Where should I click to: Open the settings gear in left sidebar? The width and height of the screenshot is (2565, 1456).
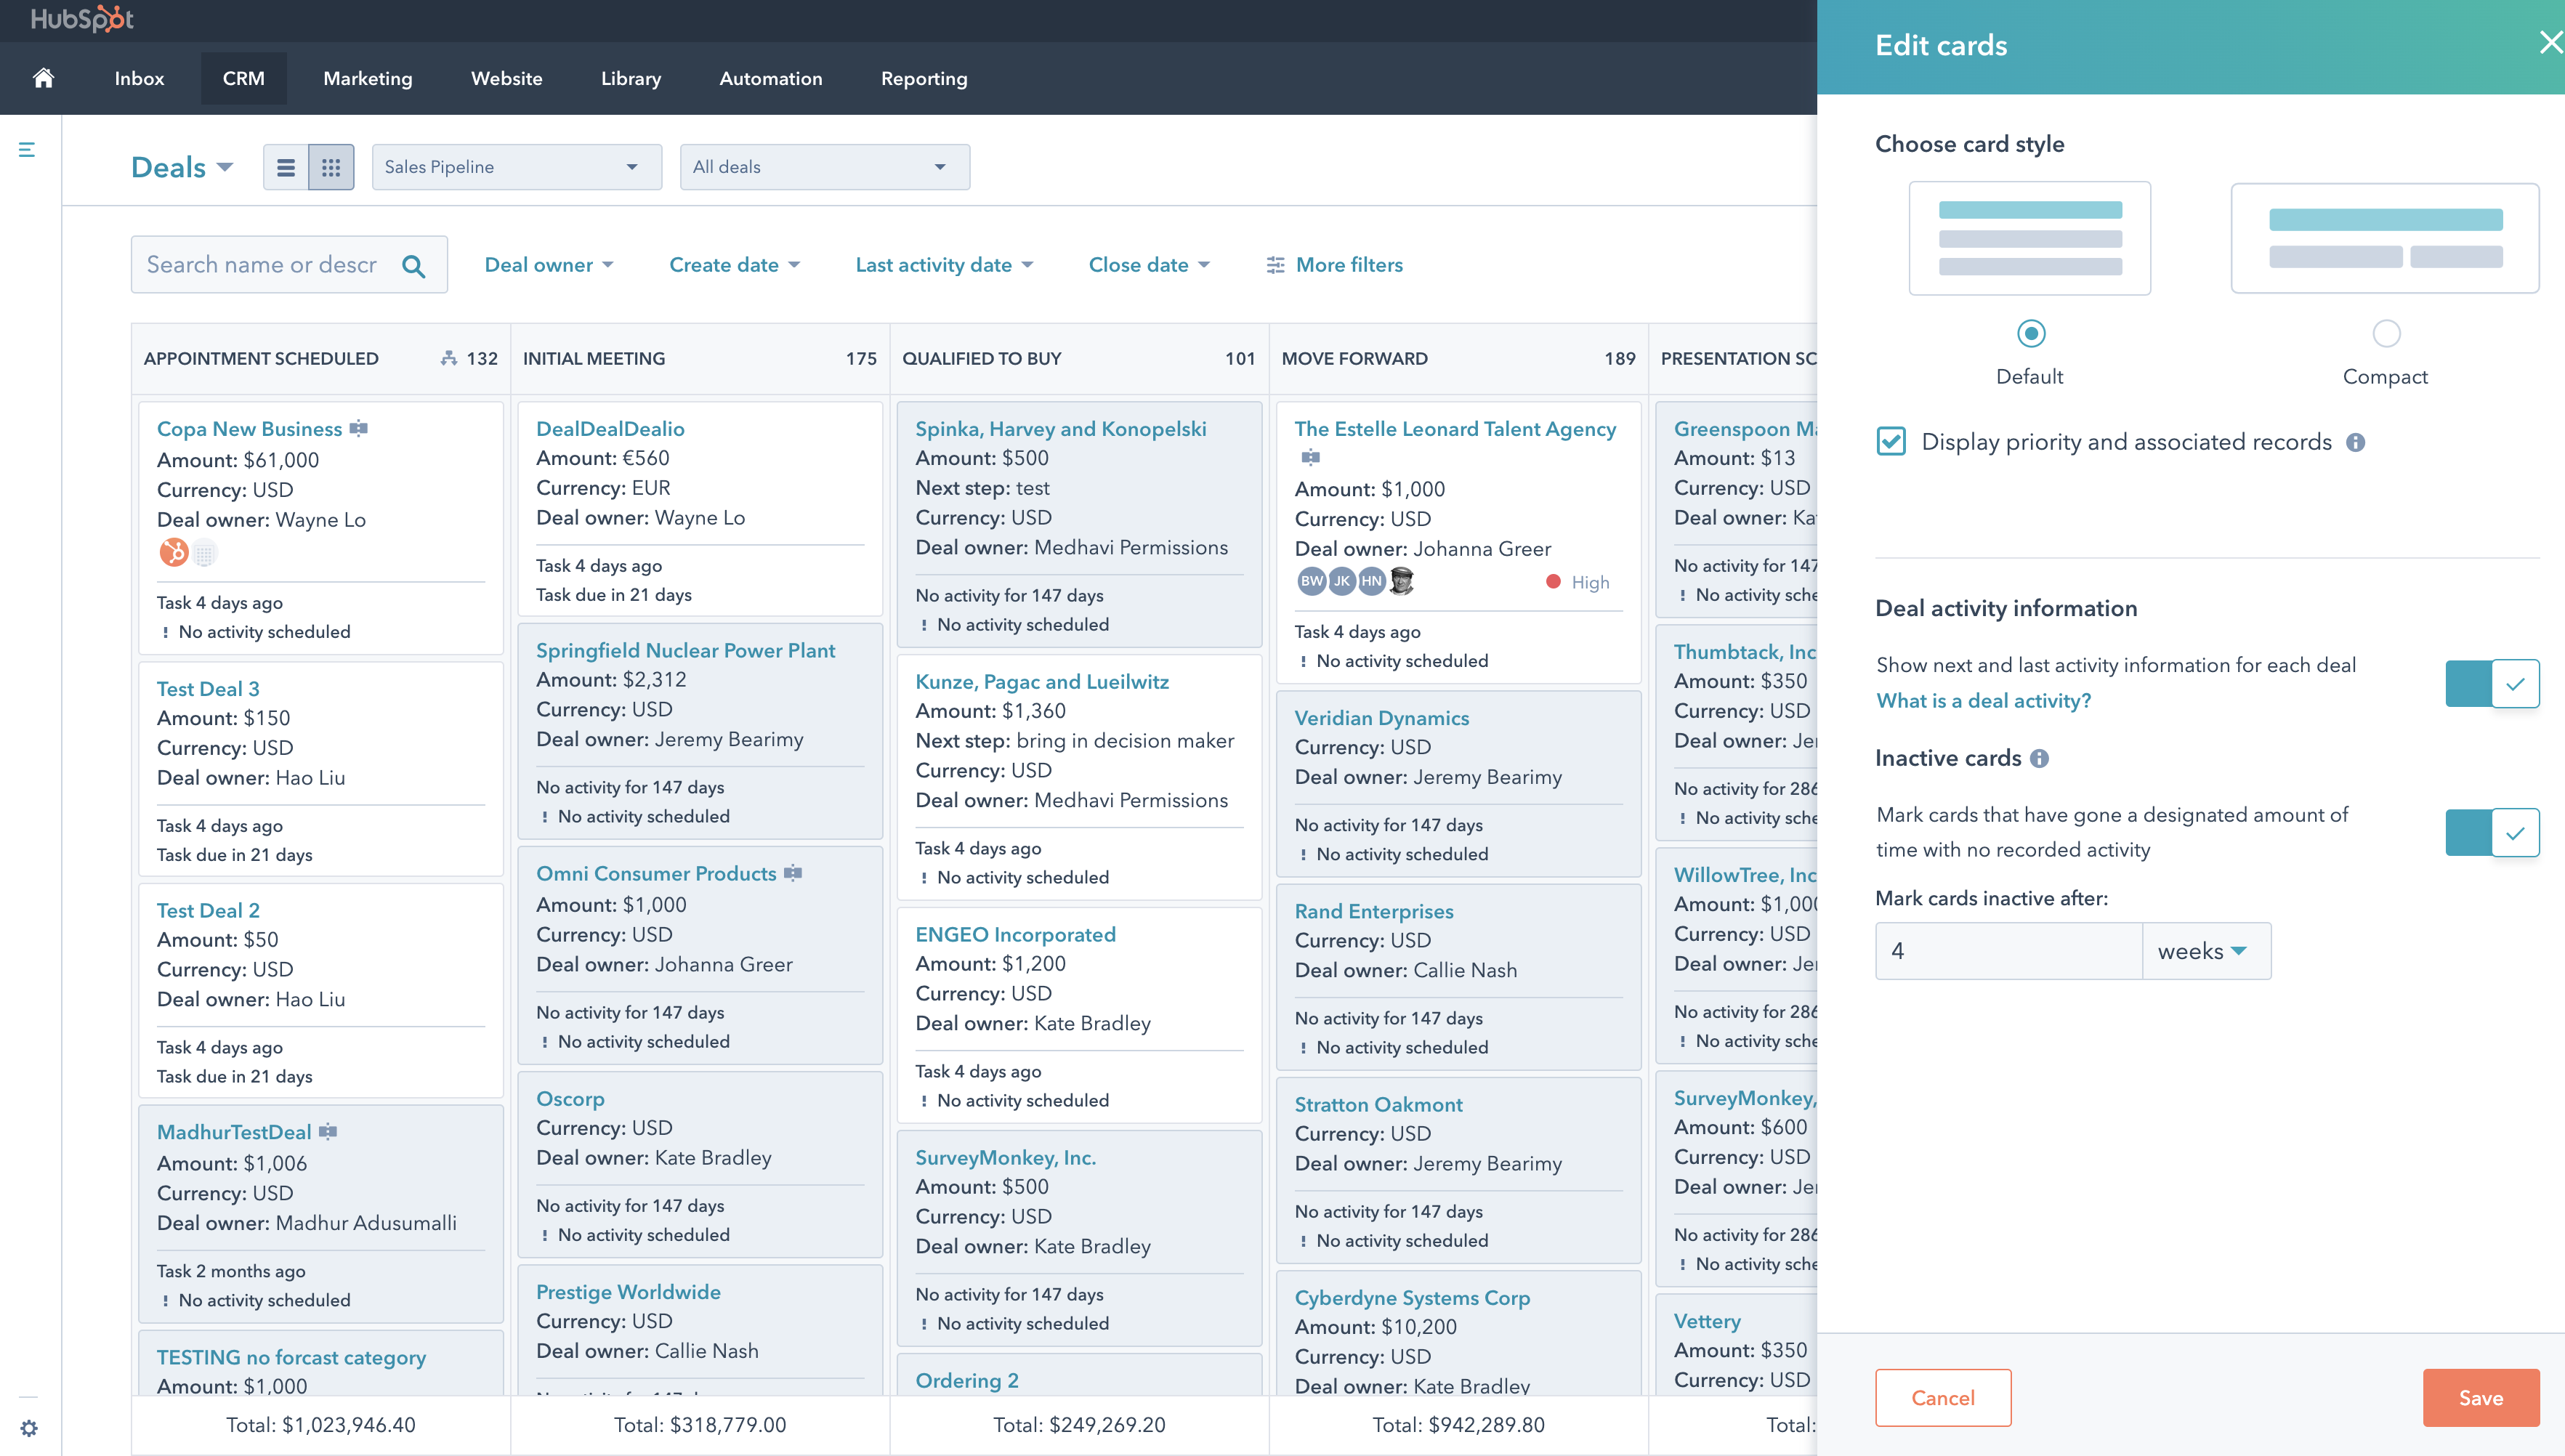click(29, 1428)
